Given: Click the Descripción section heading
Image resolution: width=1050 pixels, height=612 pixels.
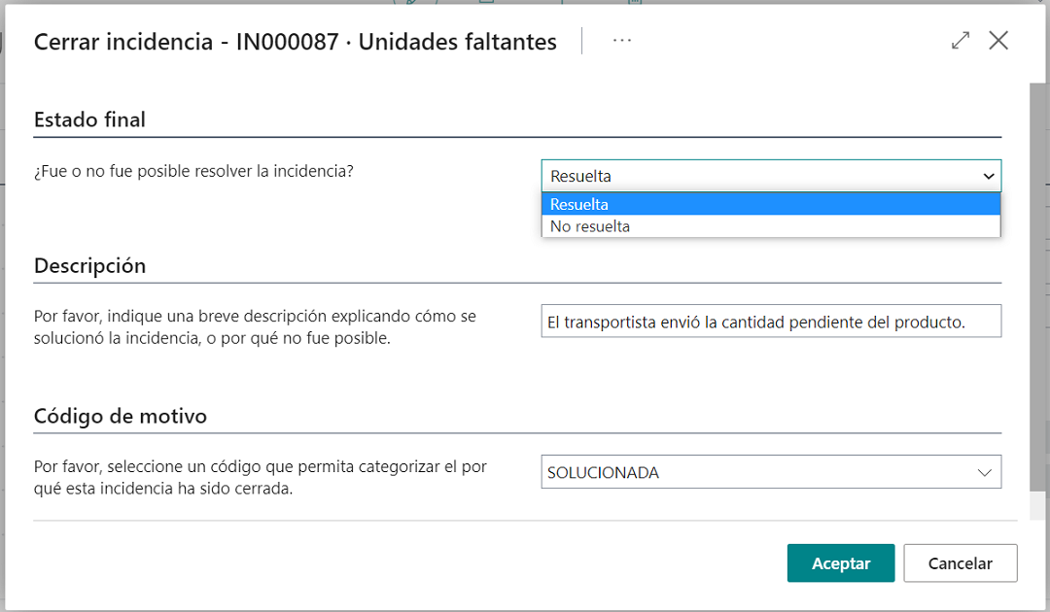Looking at the screenshot, I should pos(89,266).
